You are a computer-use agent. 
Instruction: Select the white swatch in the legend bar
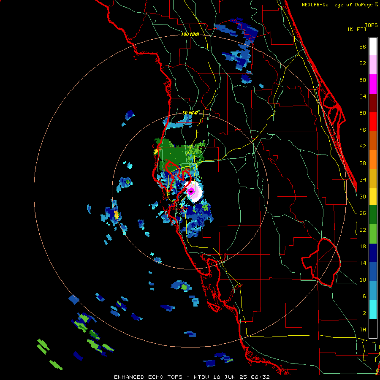coord(373,46)
